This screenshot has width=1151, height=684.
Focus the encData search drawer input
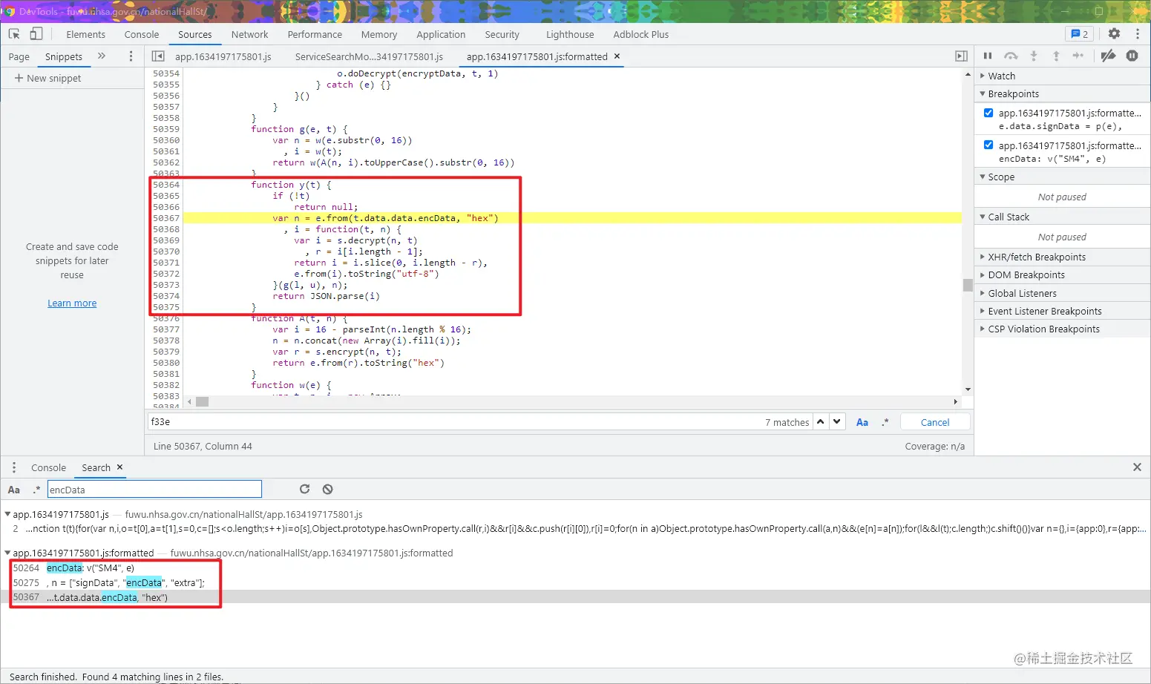[154, 490]
